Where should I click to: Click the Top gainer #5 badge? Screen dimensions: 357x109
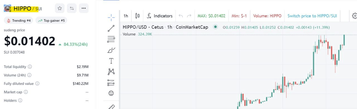(51, 20)
